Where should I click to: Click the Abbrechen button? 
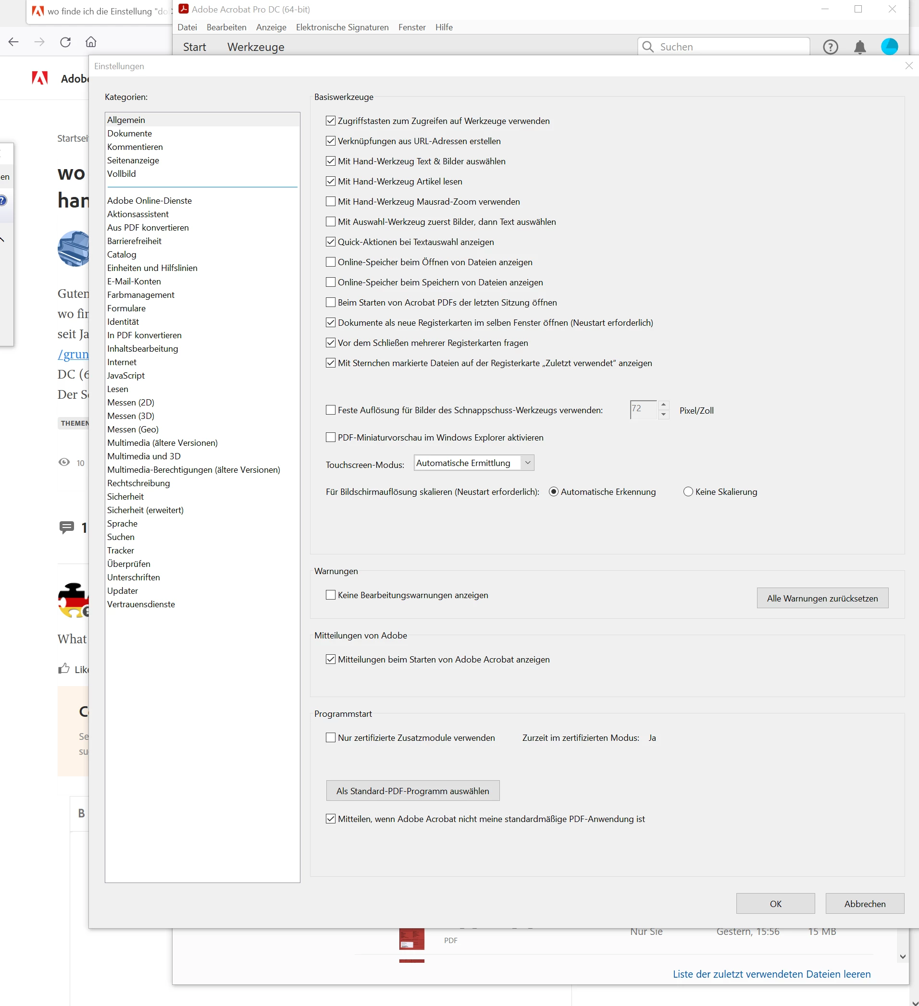click(x=865, y=904)
